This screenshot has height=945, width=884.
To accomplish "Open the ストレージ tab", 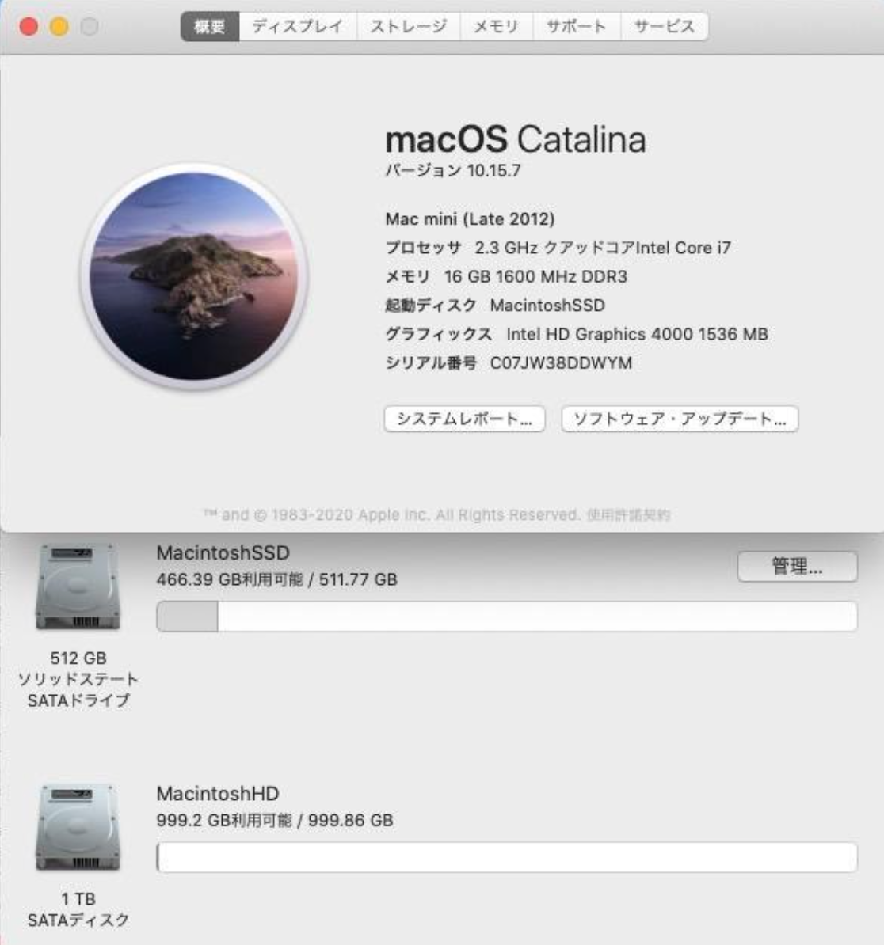I will (408, 27).
